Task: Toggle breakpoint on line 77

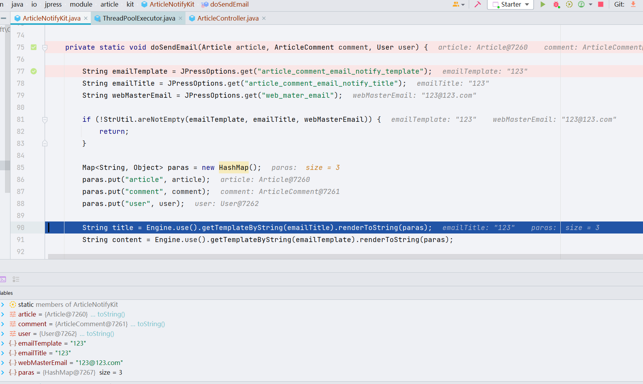Action: coord(34,71)
